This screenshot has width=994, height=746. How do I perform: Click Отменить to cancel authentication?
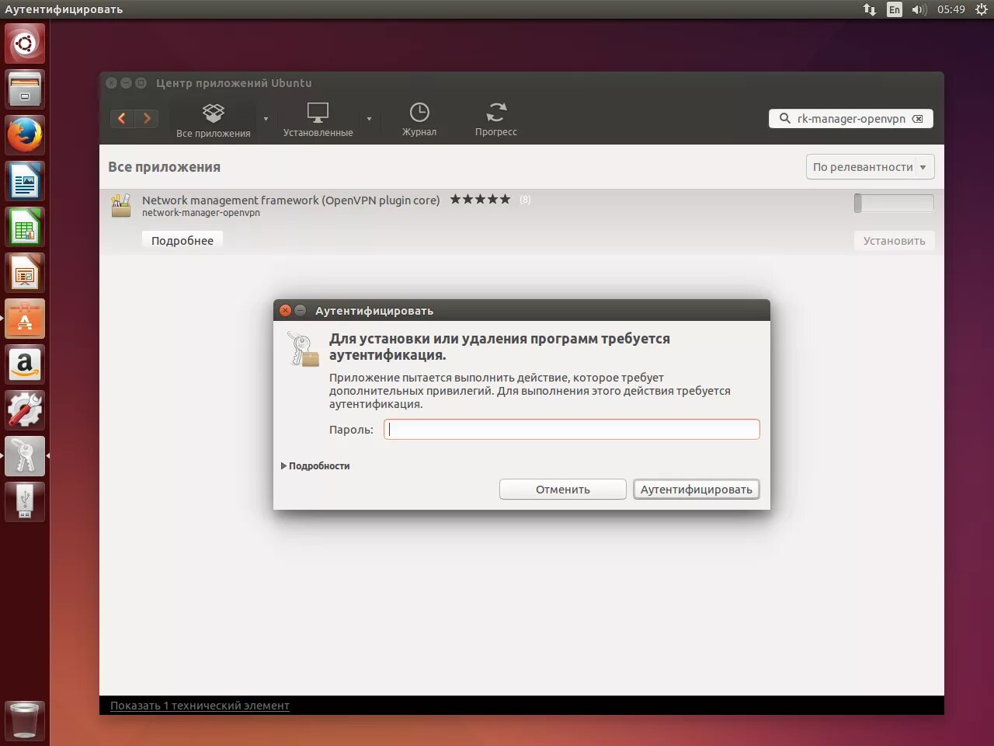563,490
